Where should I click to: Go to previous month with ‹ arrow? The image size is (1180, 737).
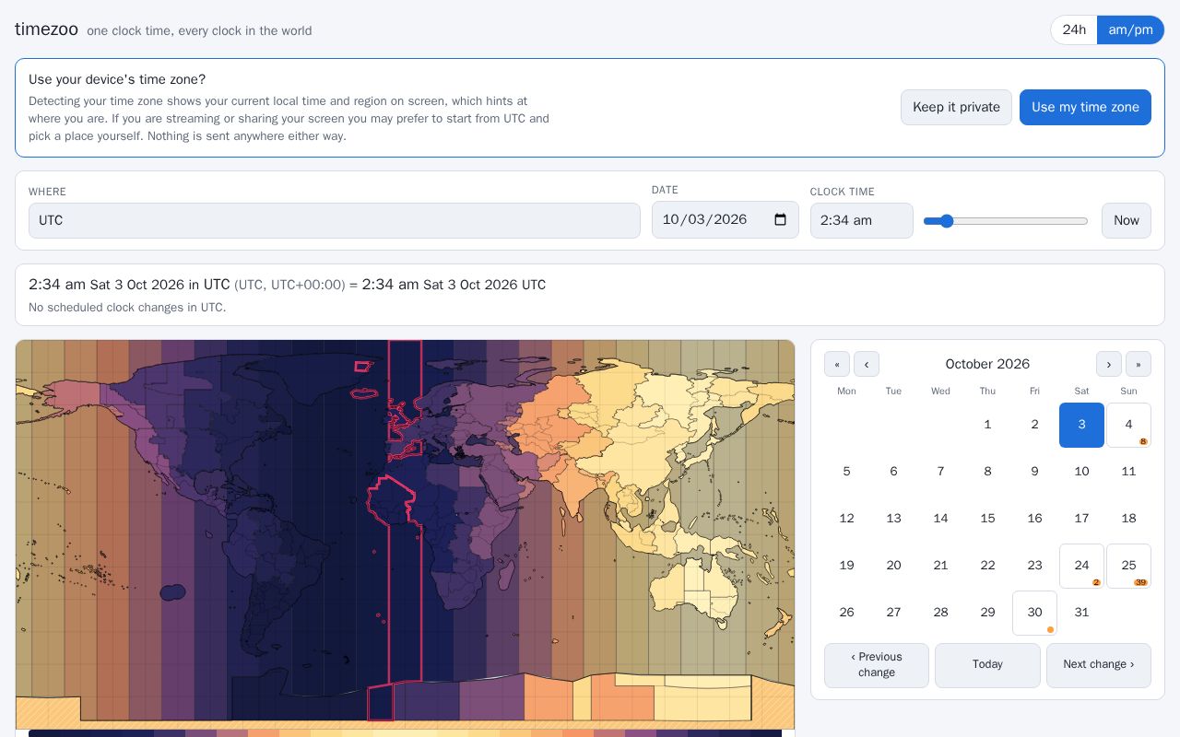tap(867, 364)
